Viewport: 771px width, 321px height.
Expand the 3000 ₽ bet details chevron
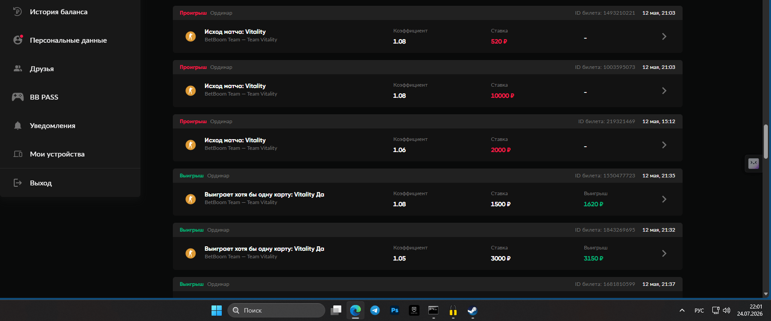pyautogui.click(x=664, y=253)
